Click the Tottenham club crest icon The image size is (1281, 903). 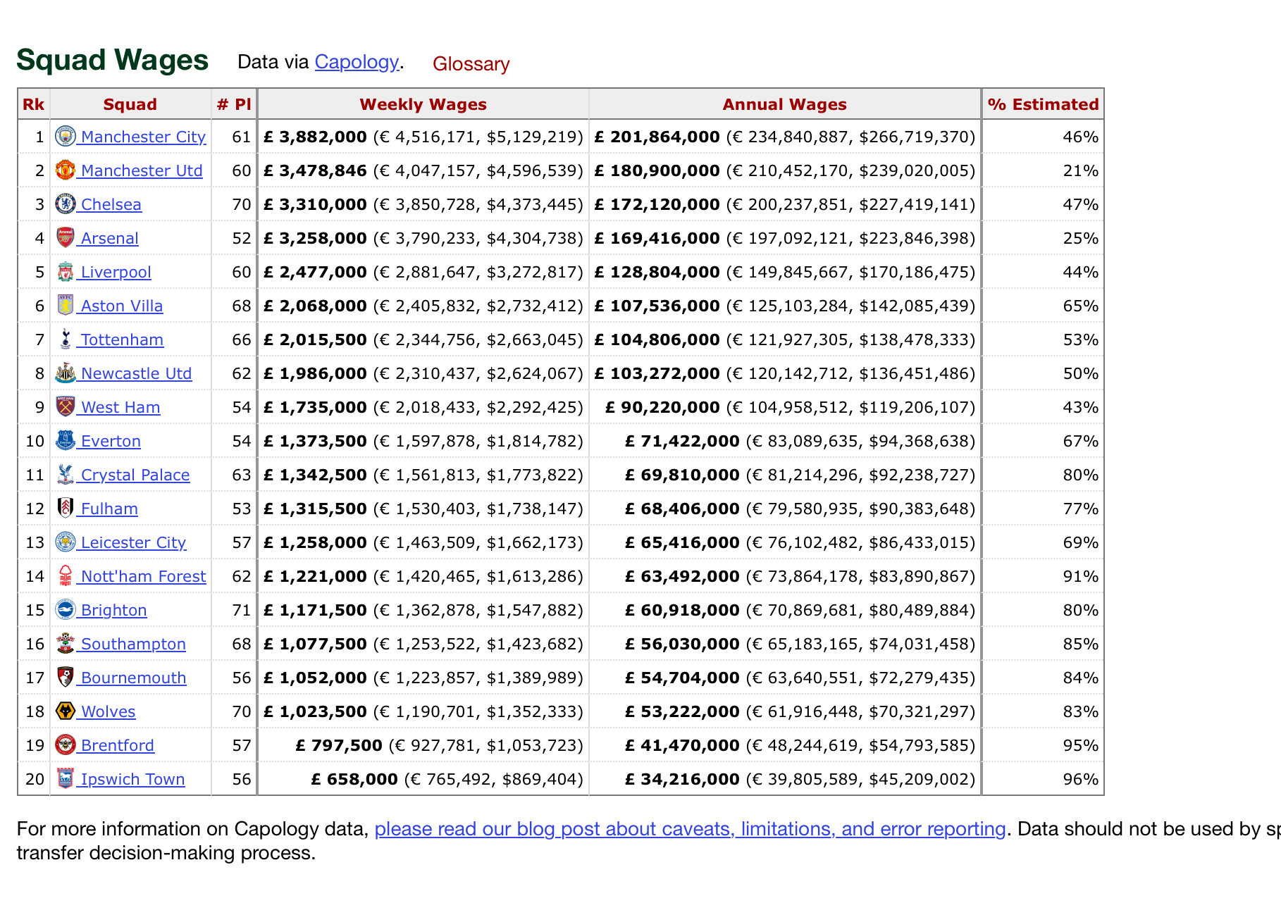point(66,339)
